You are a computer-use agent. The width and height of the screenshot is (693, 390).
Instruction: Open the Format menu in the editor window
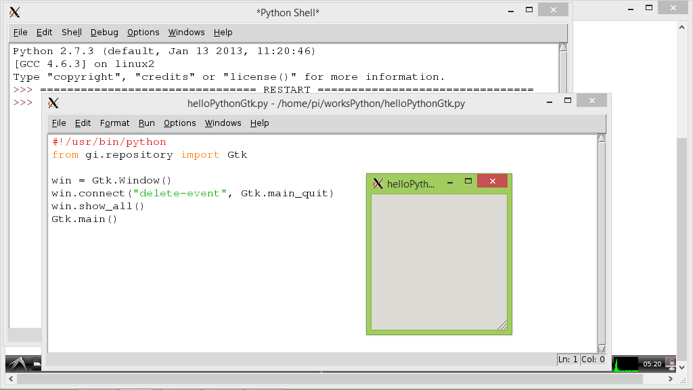click(114, 123)
